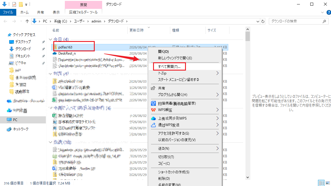The height and width of the screenshot is (186, 331).
Task: Click the ネットワーク network icon
Action: tap(9, 129)
